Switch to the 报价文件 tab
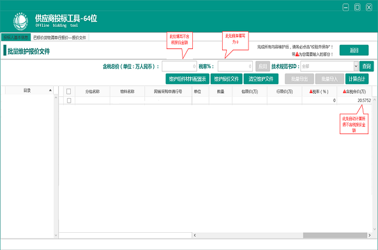 tap(59, 38)
